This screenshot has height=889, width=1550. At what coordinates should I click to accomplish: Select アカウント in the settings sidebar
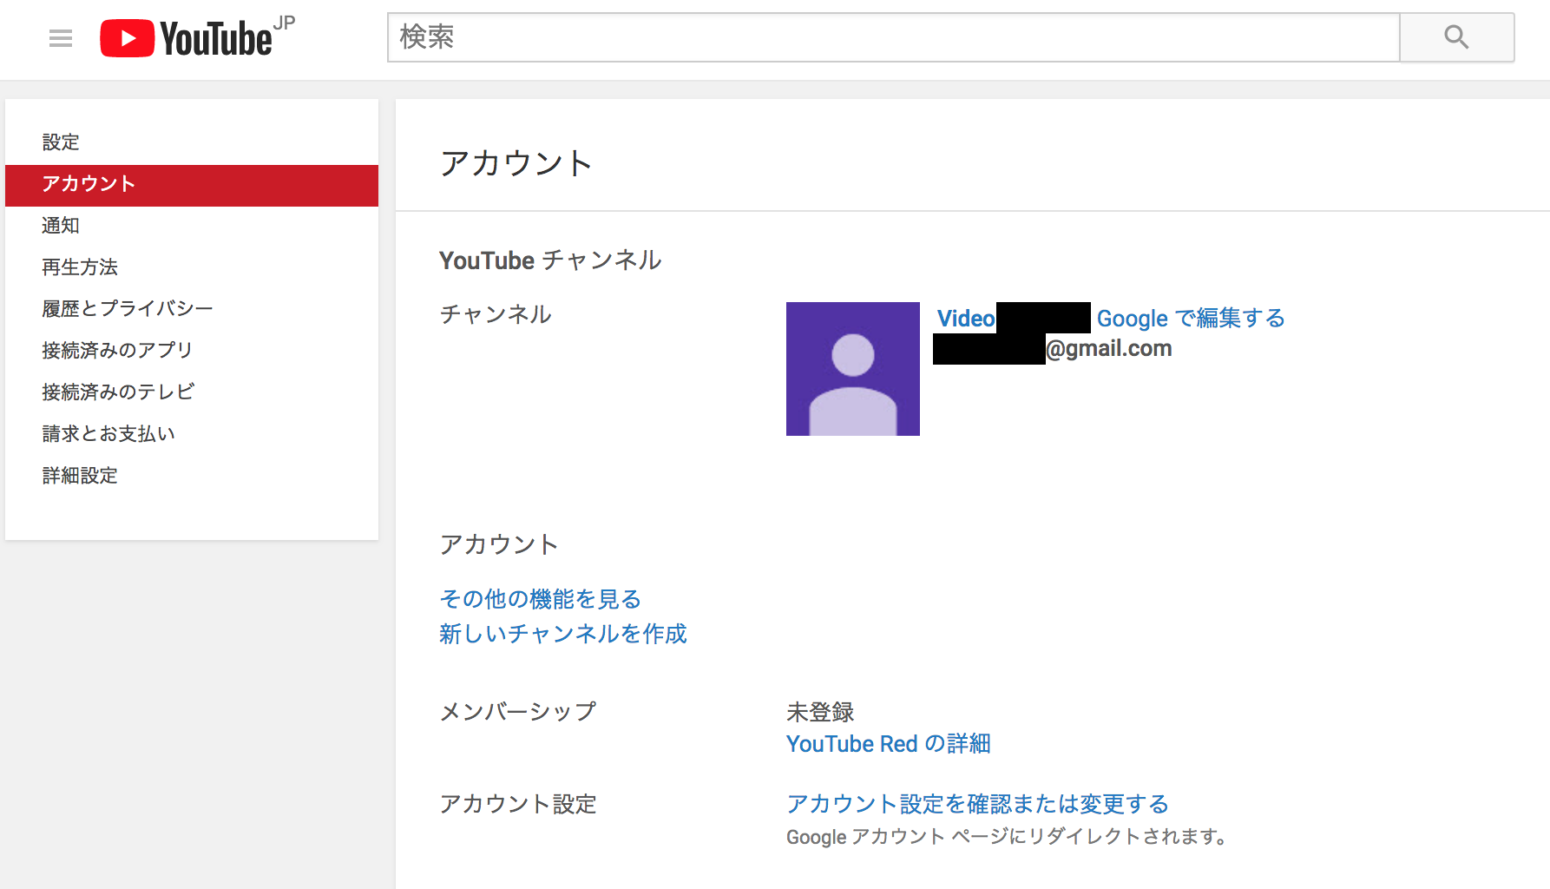[x=192, y=185]
